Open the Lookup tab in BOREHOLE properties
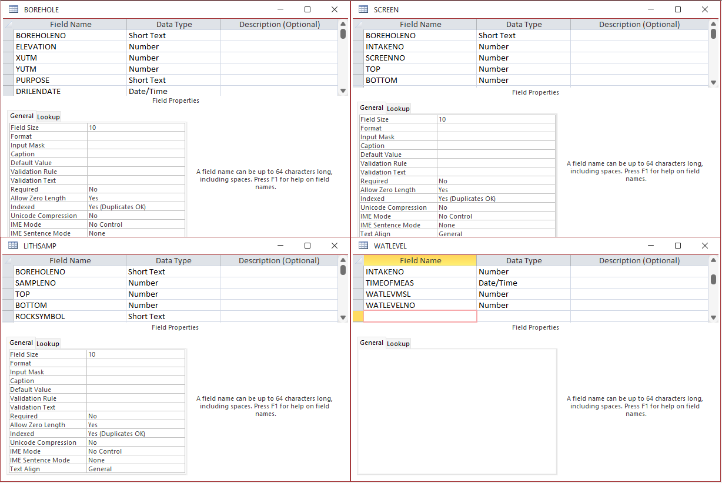This screenshot has height=483, width=722. [x=48, y=117]
